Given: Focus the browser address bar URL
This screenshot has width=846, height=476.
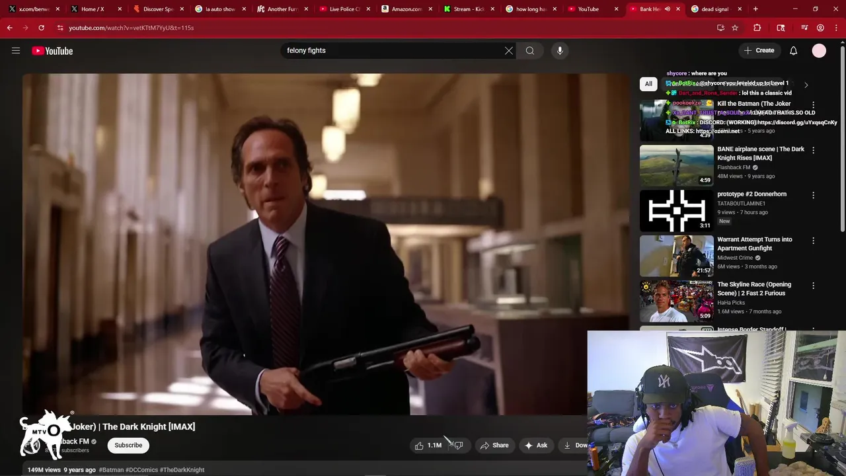Looking at the screenshot, I should pyautogui.click(x=132, y=28).
